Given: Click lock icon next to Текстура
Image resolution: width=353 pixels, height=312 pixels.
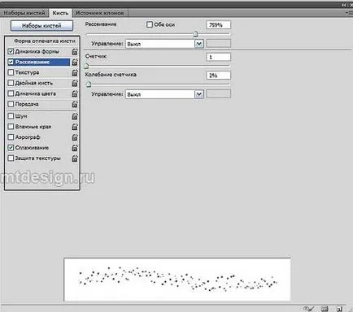Looking at the screenshot, I should tap(75, 72).
